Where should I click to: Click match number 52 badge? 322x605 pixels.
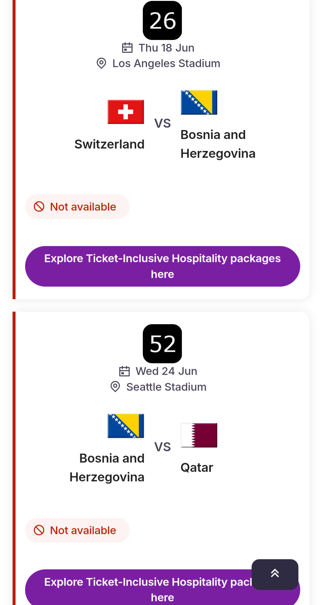[x=162, y=344]
